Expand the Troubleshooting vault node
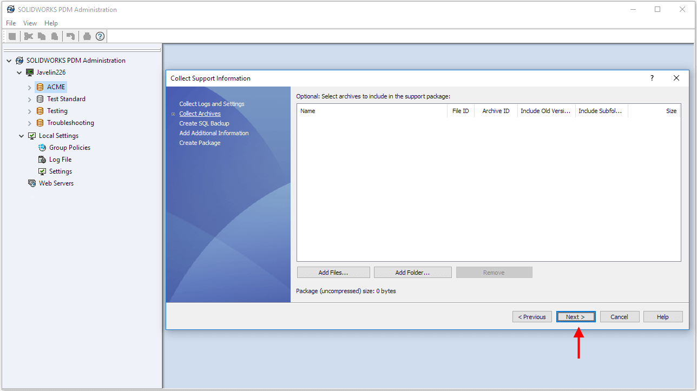Viewport: 697px width, 391px height. (30, 123)
